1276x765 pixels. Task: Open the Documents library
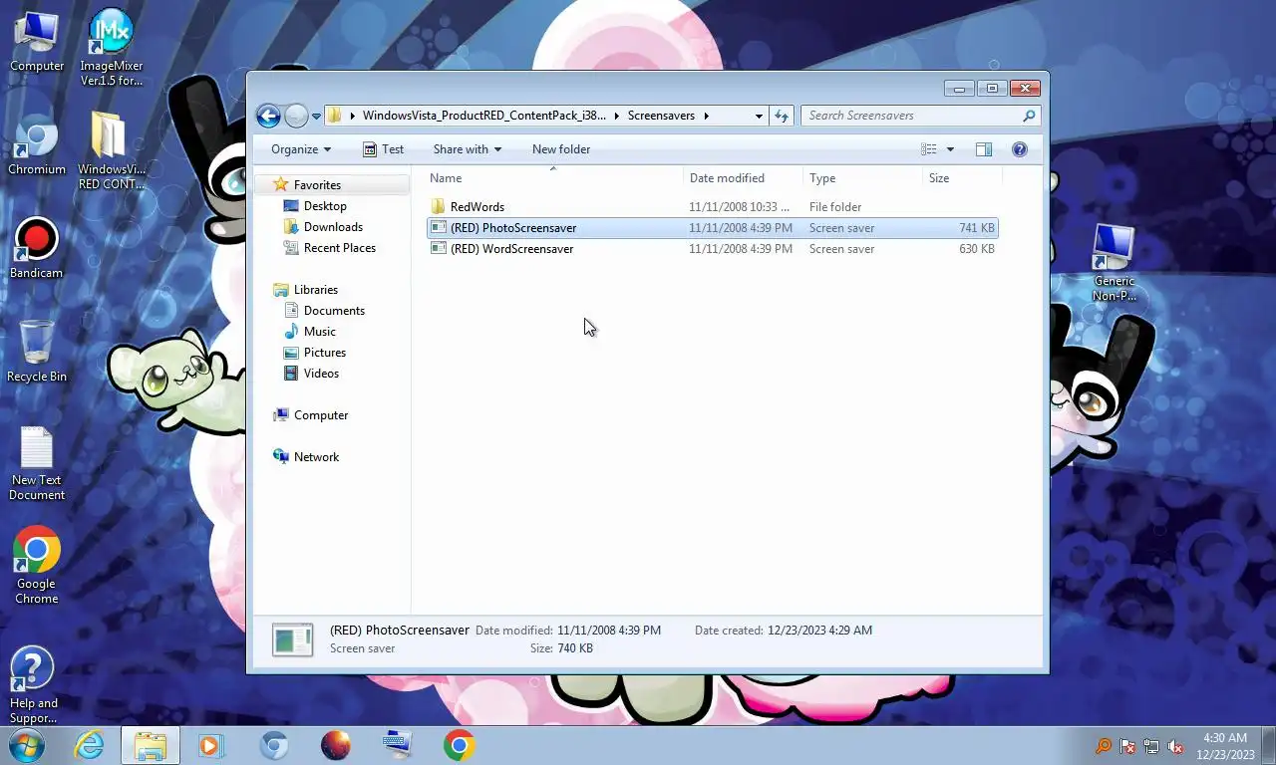click(334, 311)
